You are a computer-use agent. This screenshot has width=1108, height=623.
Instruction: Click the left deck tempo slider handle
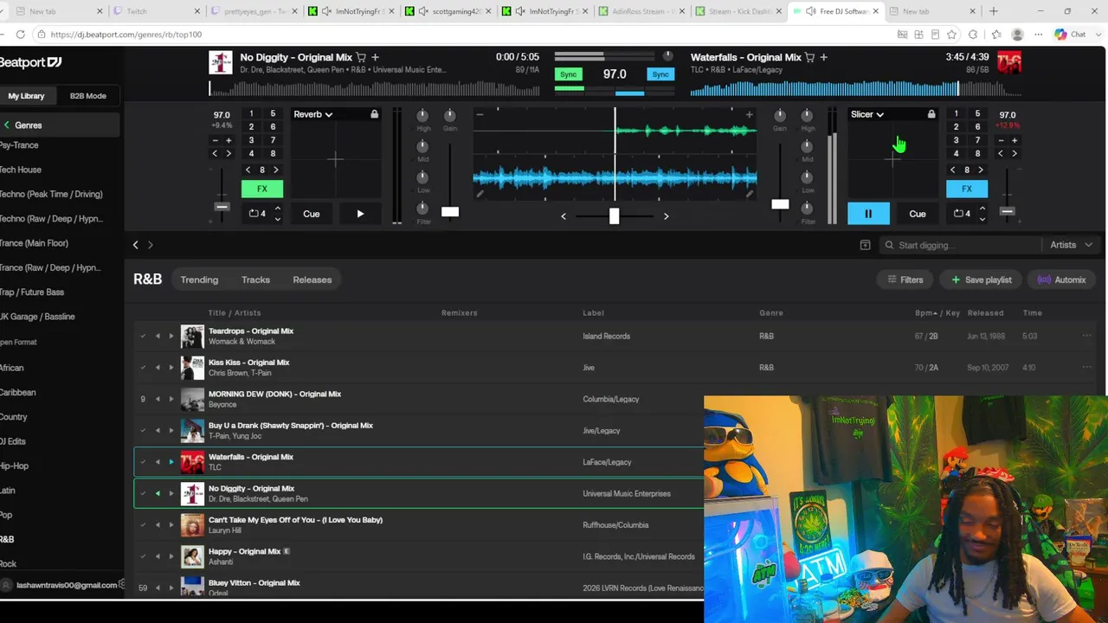(222, 207)
